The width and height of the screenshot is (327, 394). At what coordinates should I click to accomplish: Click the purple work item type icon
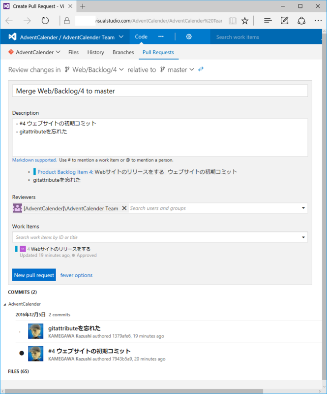tap(23, 249)
